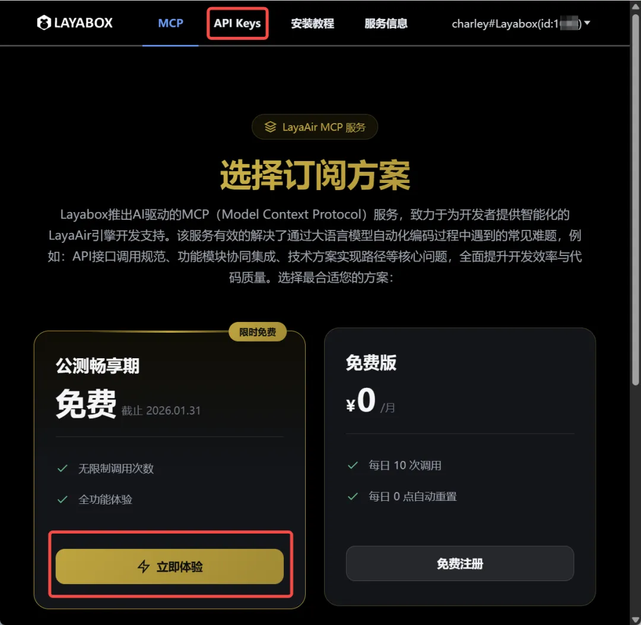Open the account dropdown arrow
Viewport: 641px width, 625px height.
coord(587,23)
